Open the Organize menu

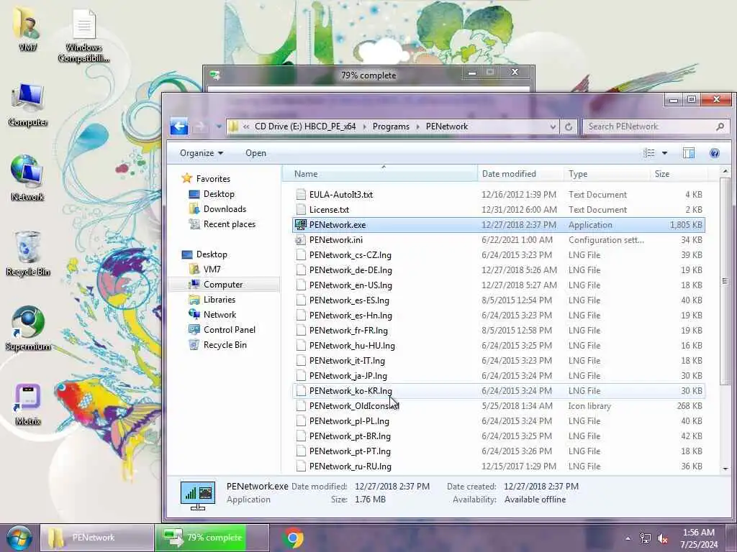pyautogui.click(x=202, y=153)
